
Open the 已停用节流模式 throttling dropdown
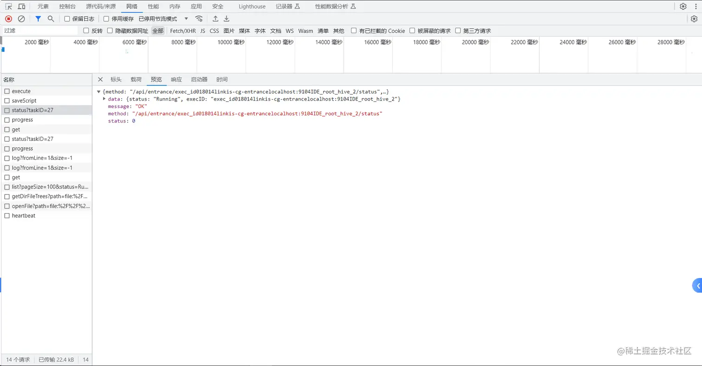[x=164, y=19]
